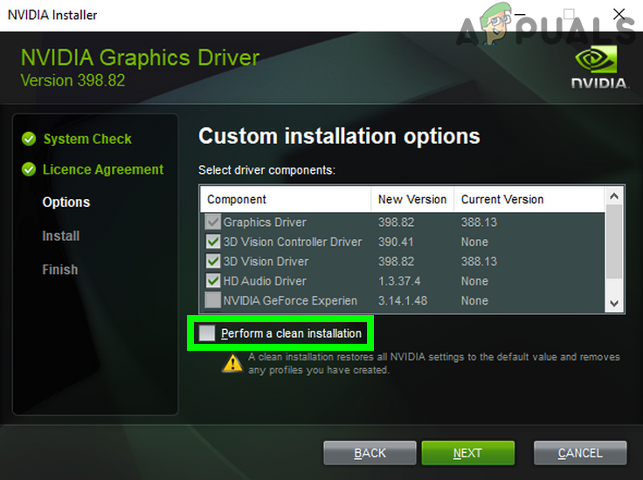Uncheck the 3D Vision Controller Driver component

click(213, 242)
